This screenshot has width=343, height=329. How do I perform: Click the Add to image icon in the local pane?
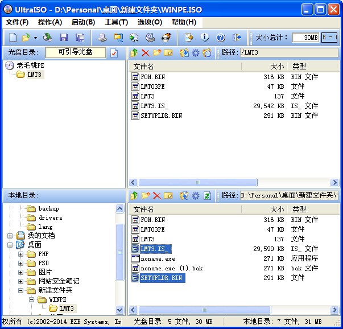[x=184, y=195]
